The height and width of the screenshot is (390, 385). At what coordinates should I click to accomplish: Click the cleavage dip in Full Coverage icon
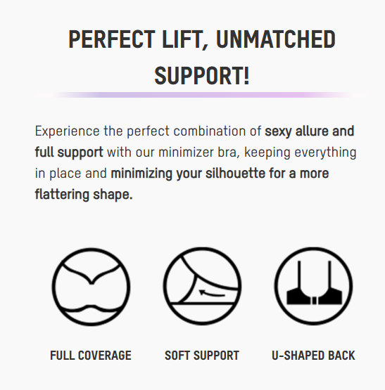91,280
